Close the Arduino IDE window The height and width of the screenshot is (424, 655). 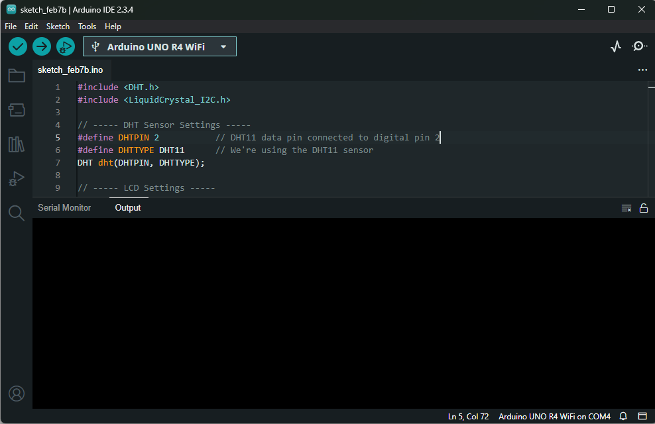pyautogui.click(x=642, y=9)
